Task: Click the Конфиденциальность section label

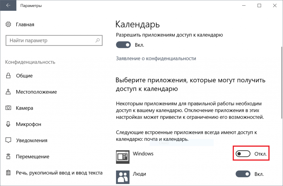Action: pyautogui.click(x=30, y=62)
